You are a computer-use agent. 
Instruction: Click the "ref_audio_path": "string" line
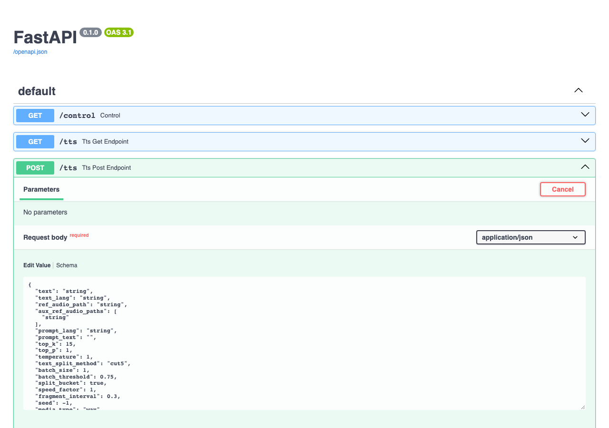tap(81, 304)
